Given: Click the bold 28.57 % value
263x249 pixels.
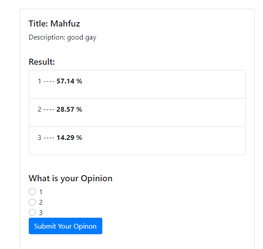Looking at the screenshot, I should (x=69, y=110).
